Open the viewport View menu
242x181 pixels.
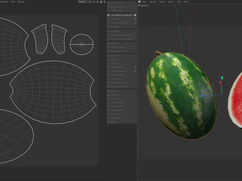(145, 2)
